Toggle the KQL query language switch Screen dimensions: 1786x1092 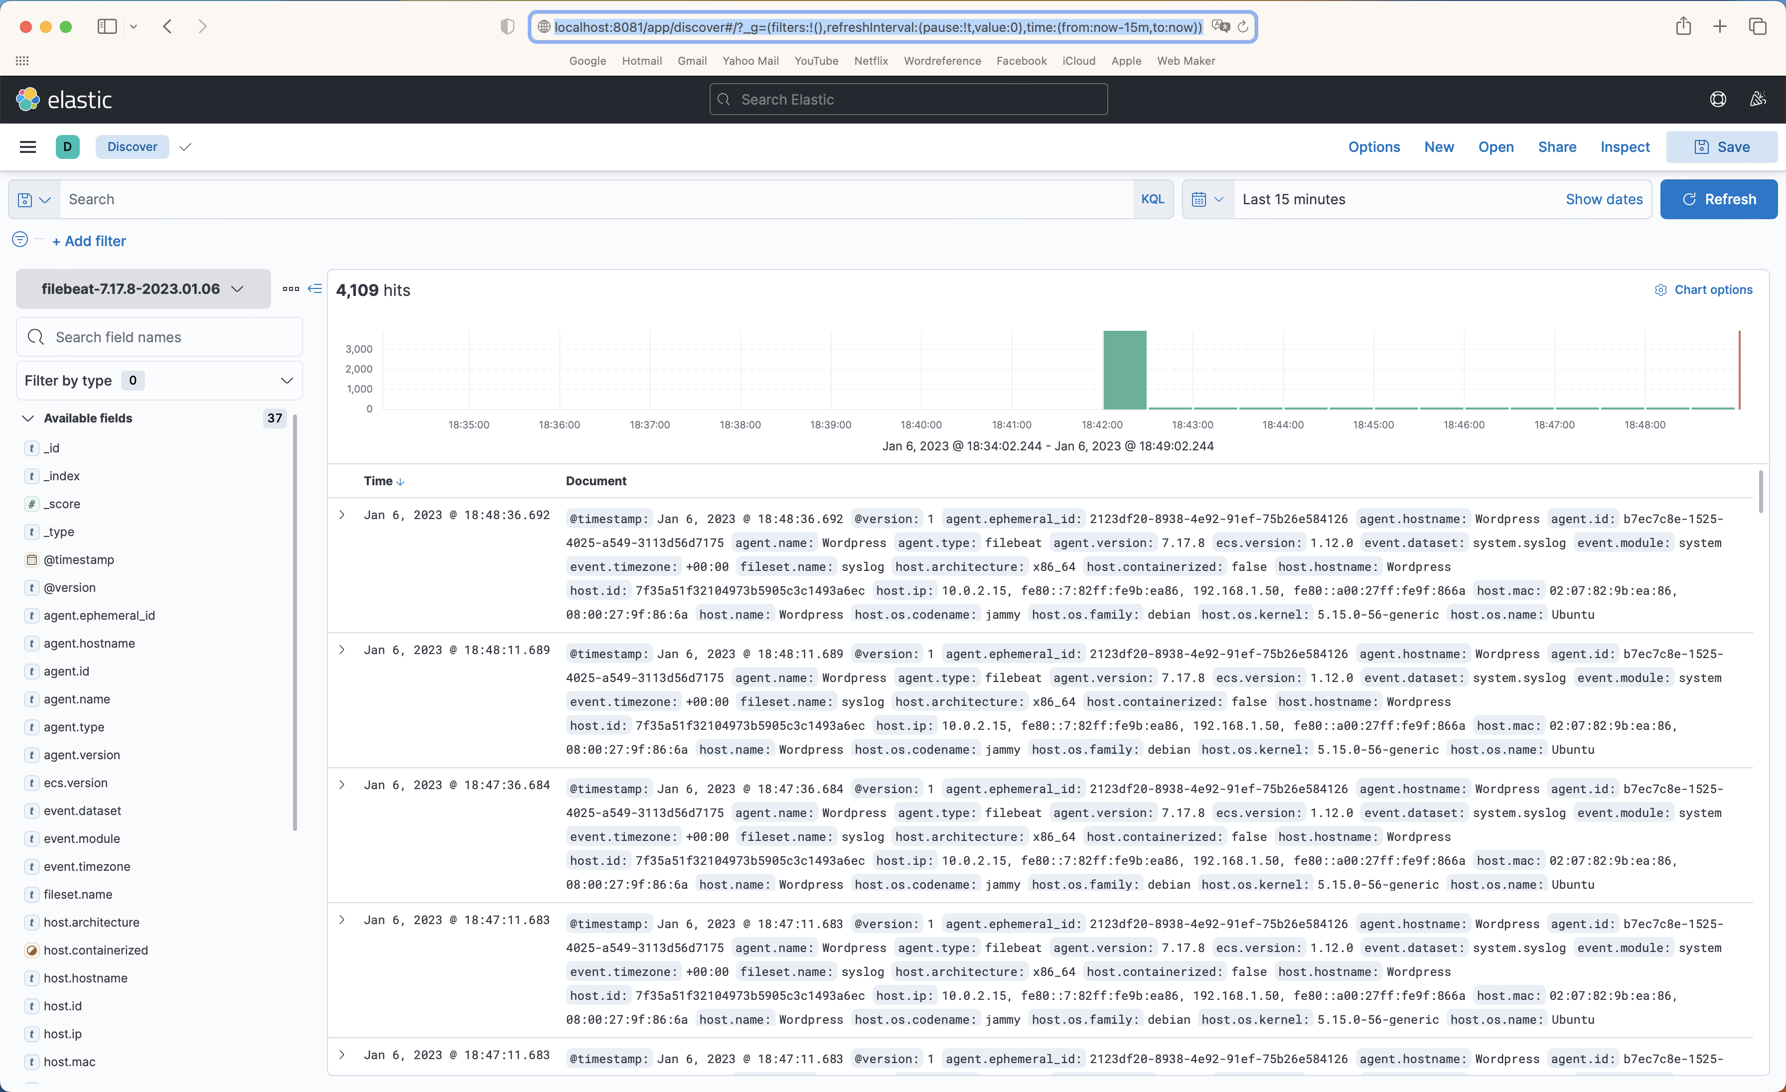(x=1152, y=199)
